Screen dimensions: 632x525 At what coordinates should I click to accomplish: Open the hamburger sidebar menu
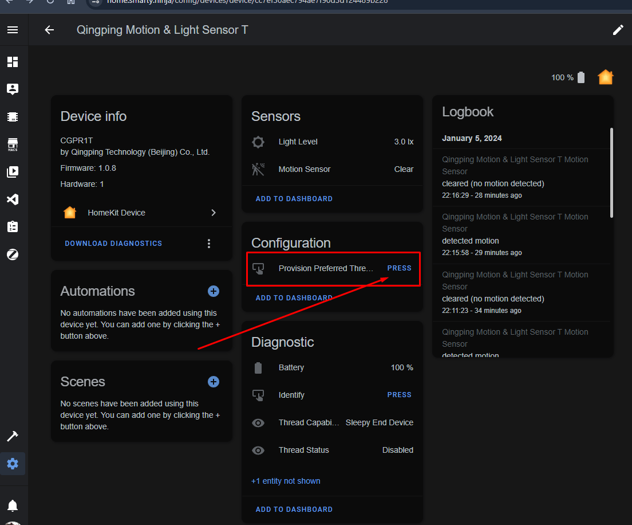(13, 30)
